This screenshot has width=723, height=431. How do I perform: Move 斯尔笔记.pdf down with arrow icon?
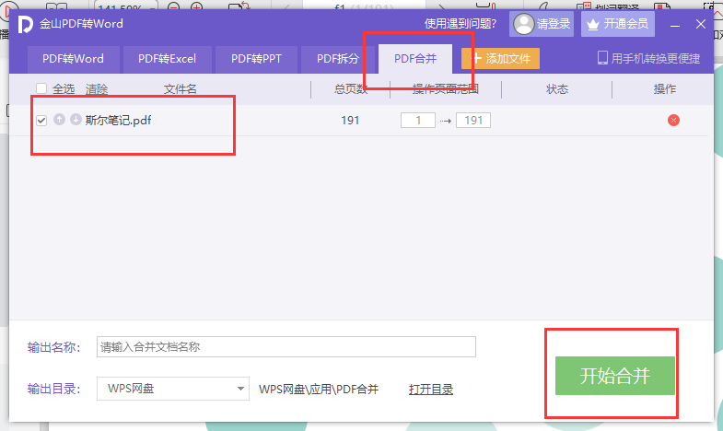(76, 120)
